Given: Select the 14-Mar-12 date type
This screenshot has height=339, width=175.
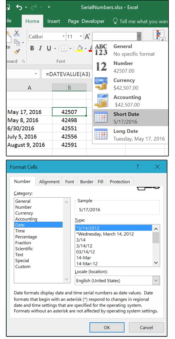Looking at the screenshot, I should pos(113,264).
